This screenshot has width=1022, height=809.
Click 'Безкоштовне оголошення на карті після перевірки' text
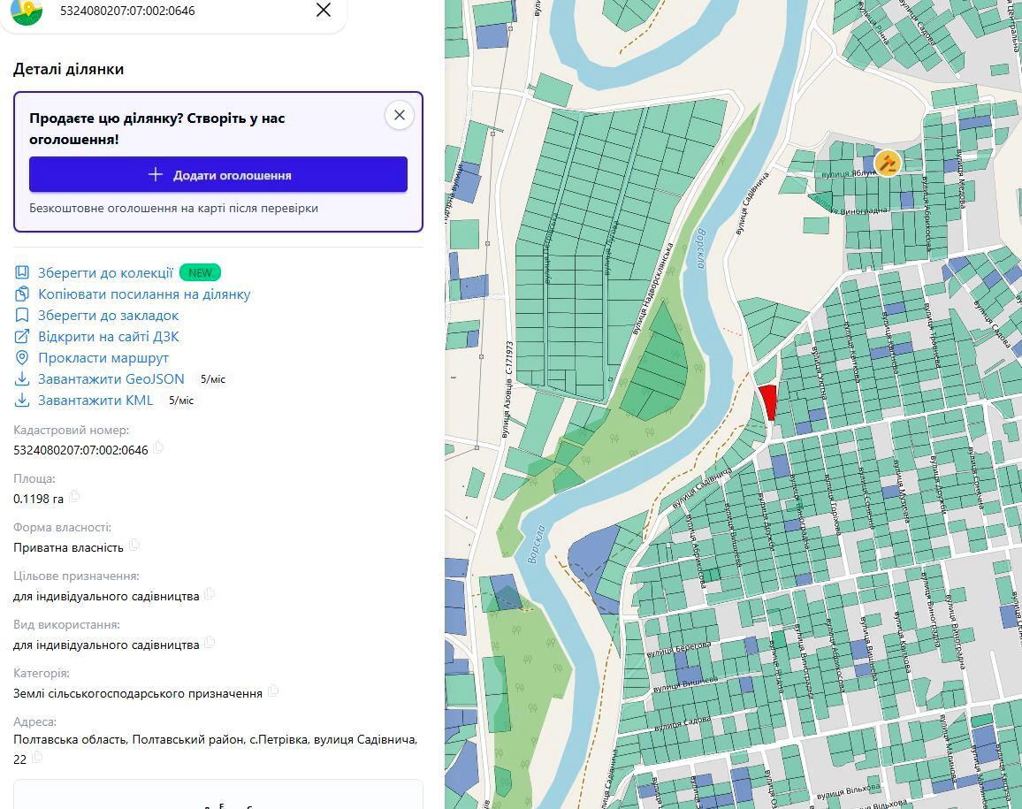(x=173, y=208)
